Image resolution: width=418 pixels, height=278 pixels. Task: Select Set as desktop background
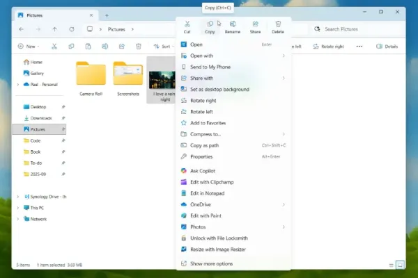[219, 90]
